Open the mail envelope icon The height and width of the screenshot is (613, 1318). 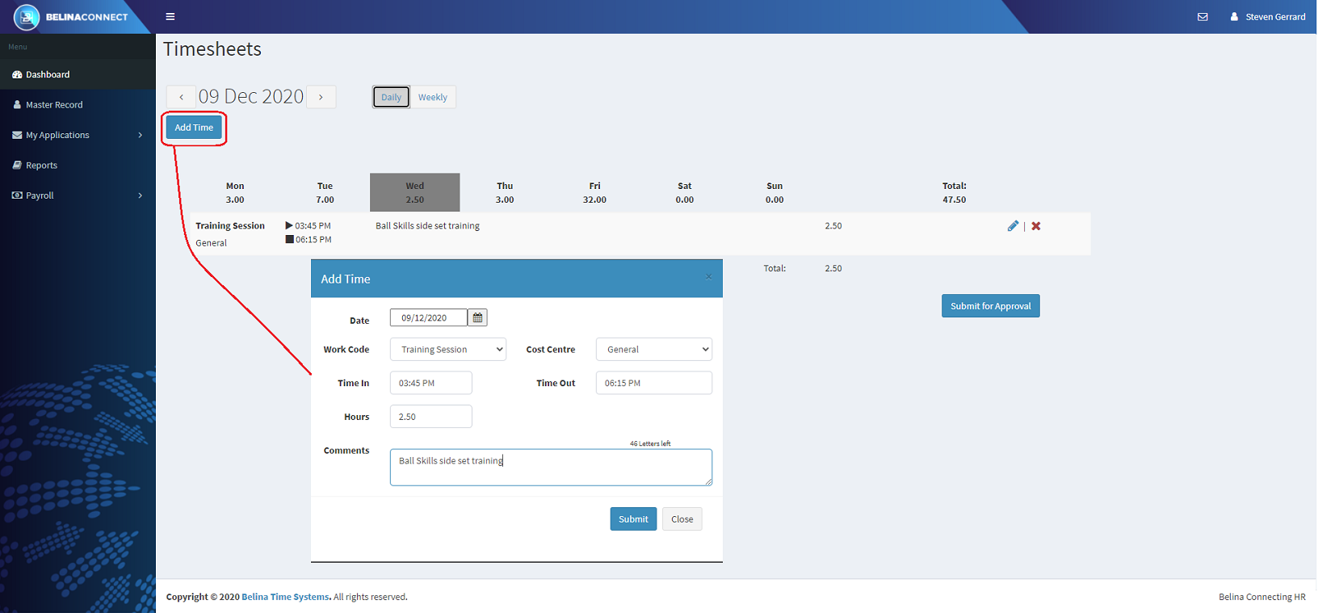[1203, 16]
